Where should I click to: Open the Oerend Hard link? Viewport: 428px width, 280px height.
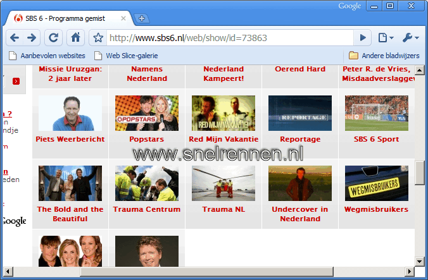(x=300, y=69)
